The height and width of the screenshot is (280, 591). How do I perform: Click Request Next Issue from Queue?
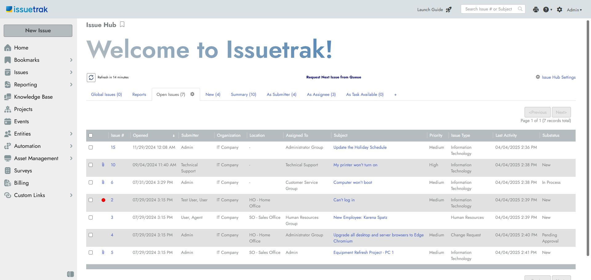click(334, 77)
